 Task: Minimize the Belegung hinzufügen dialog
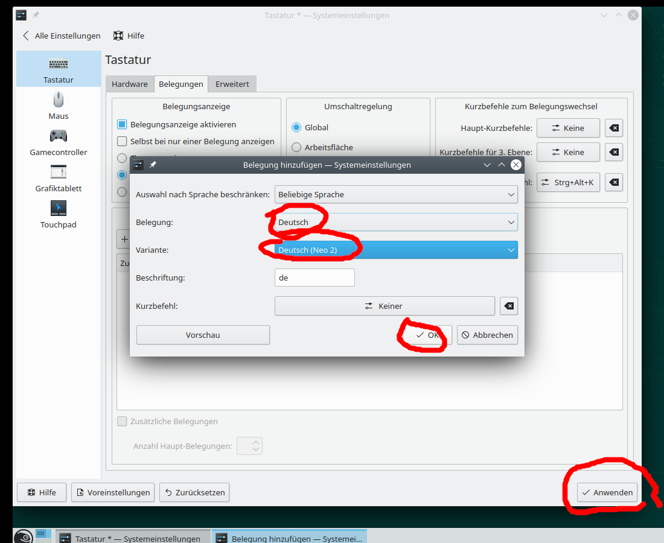[487, 165]
